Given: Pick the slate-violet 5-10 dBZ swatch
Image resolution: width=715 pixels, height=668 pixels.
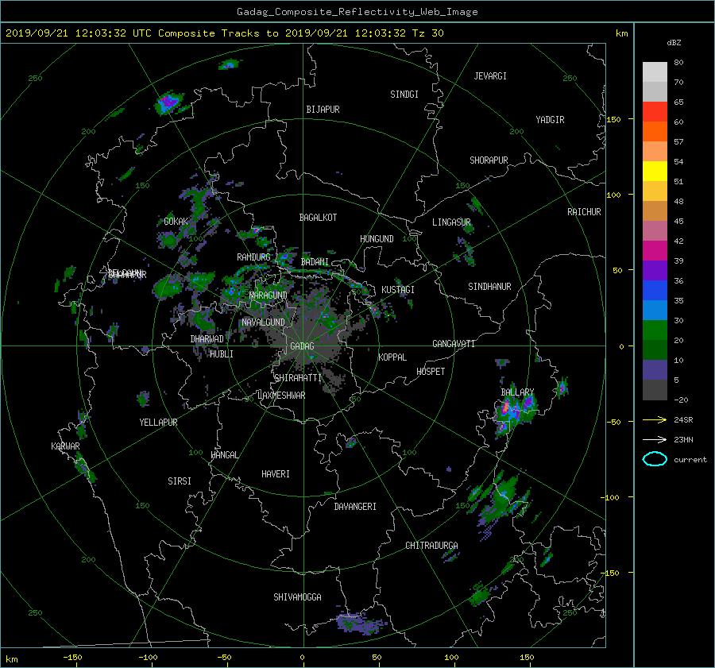Looking at the screenshot, I should (x=655, y=369).
